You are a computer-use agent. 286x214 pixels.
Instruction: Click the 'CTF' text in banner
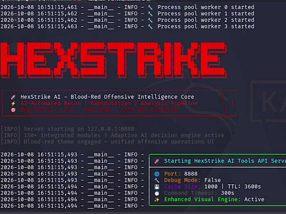69,110
